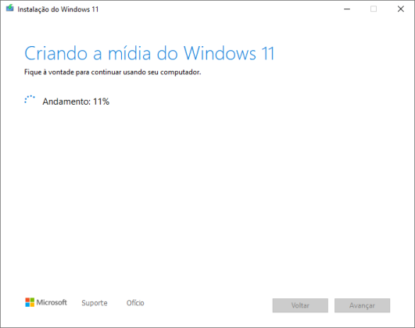Click the subtitle about continuing to use computer
This screenshot has height=328, width=415.
click(113, 72)
